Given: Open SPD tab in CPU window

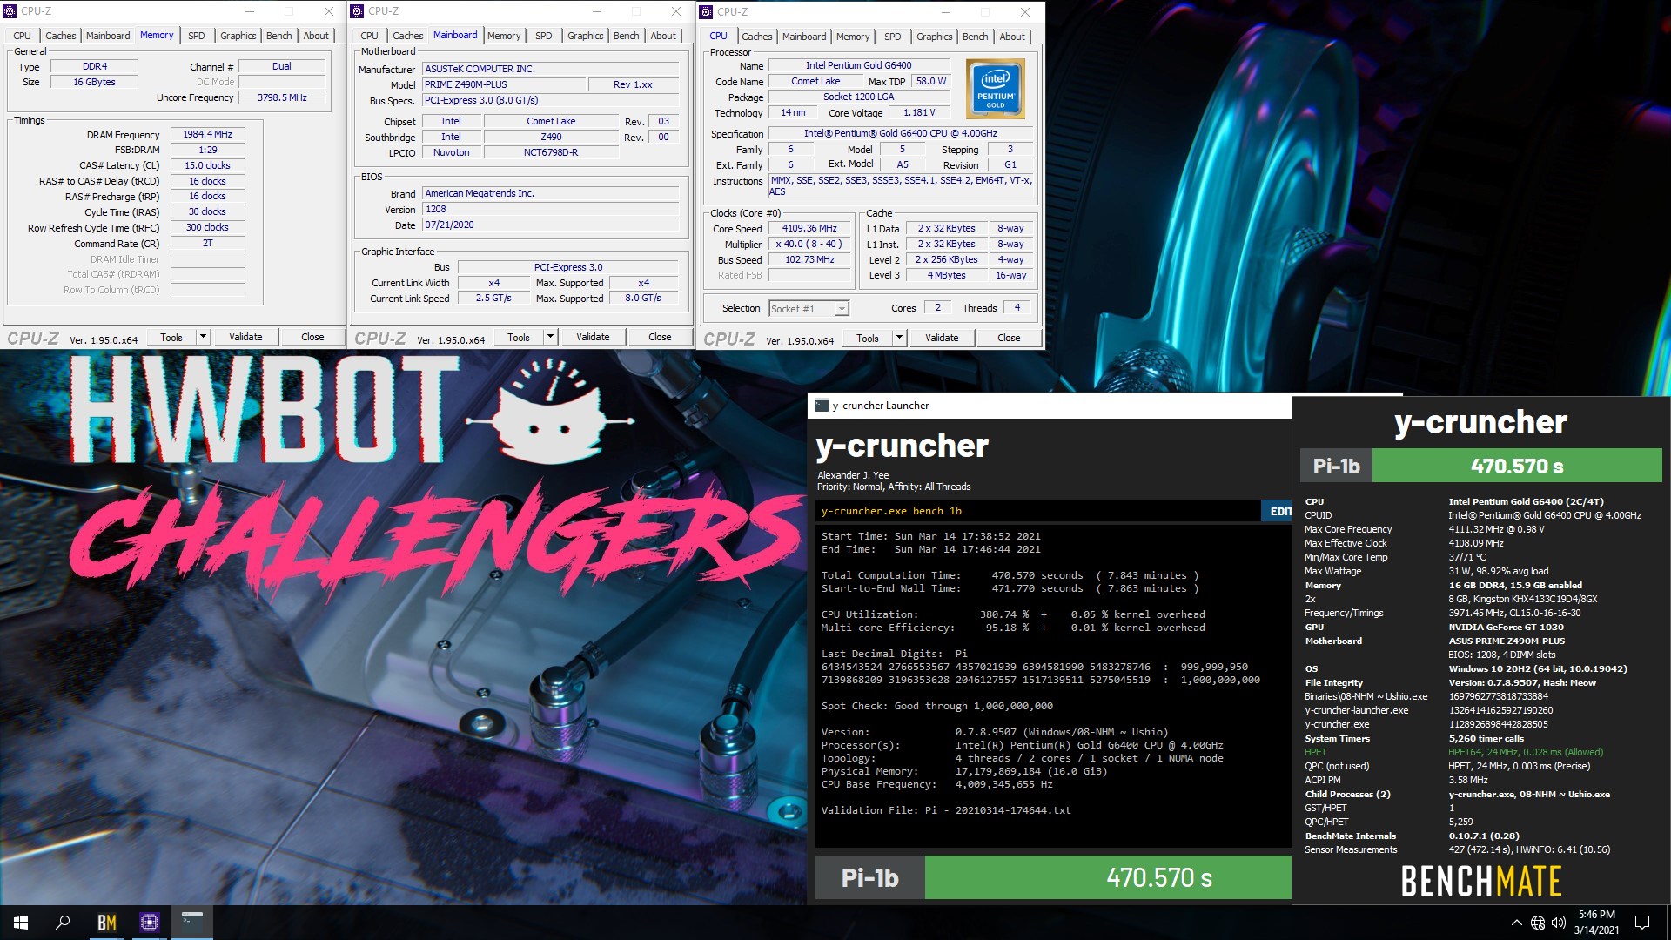Looking at the screenshot, I should 893,37.
